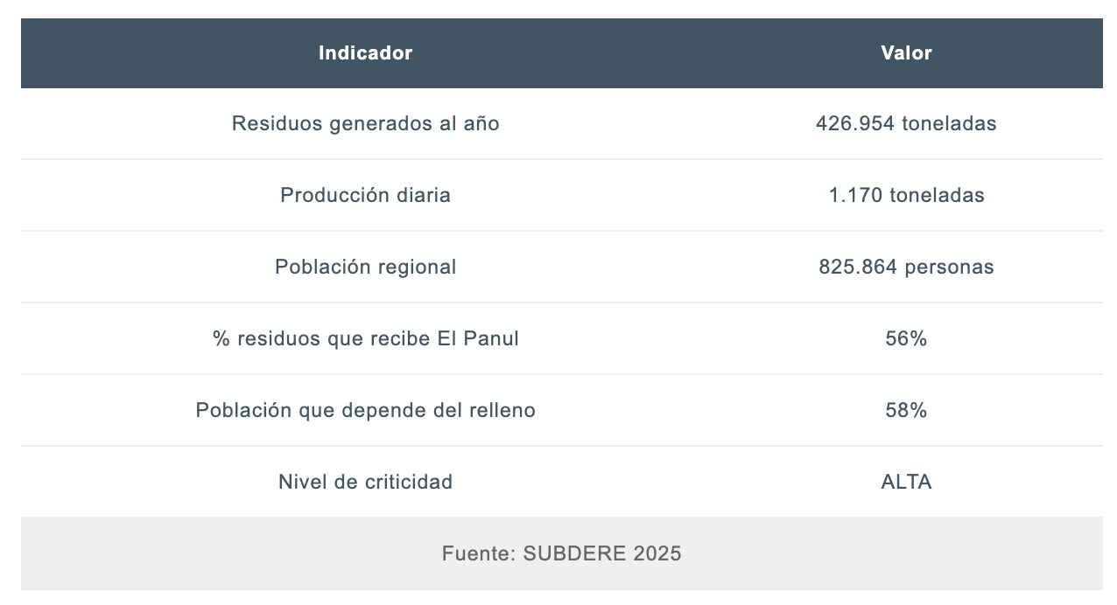Viewport: 1117px width, 605px height.
Task: Select the 'Población regional' indicator cell
Action: [365, 268]
